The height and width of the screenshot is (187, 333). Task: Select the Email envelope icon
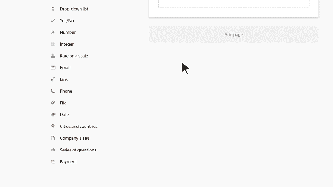(53, 67)
